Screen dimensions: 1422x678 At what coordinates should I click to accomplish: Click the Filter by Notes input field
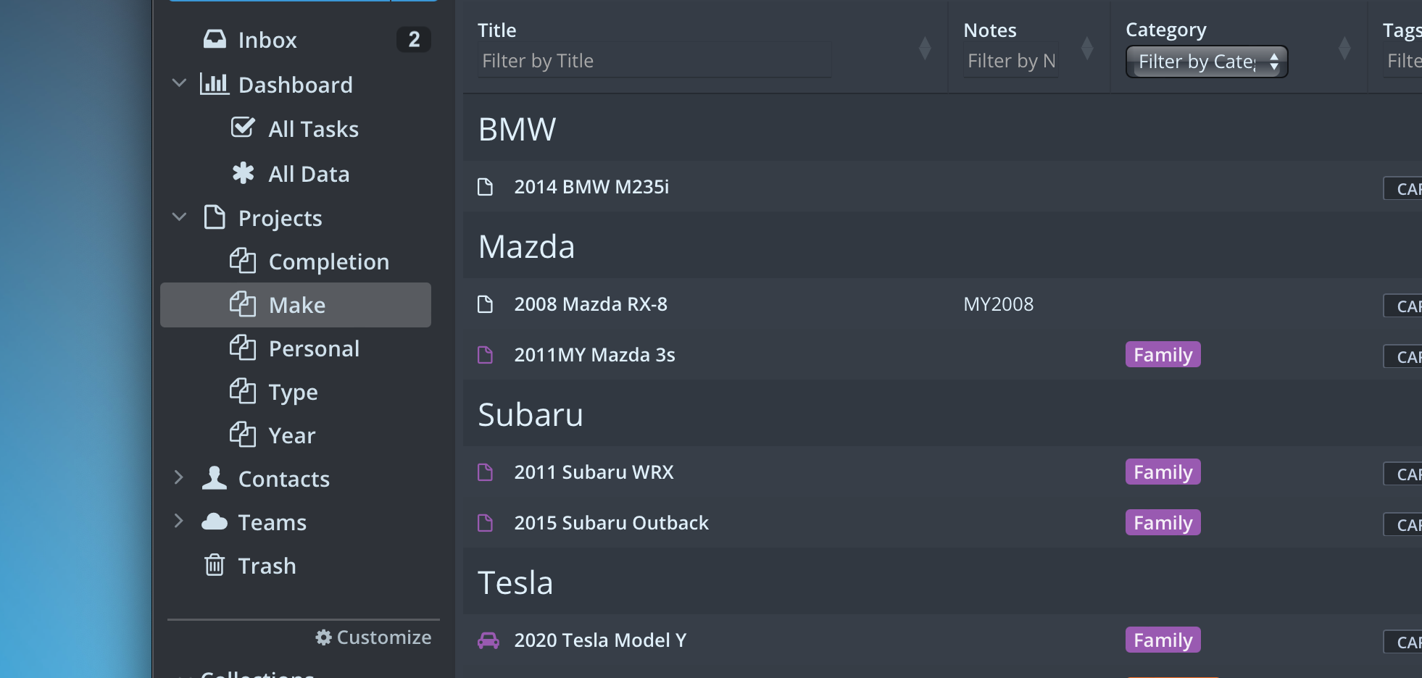pyautogui.click(x=1011, y=60)
